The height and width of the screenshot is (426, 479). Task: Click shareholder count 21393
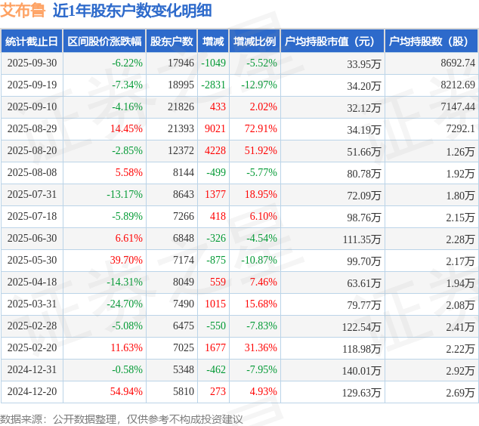pyautogui.click(x=181, y=128)
